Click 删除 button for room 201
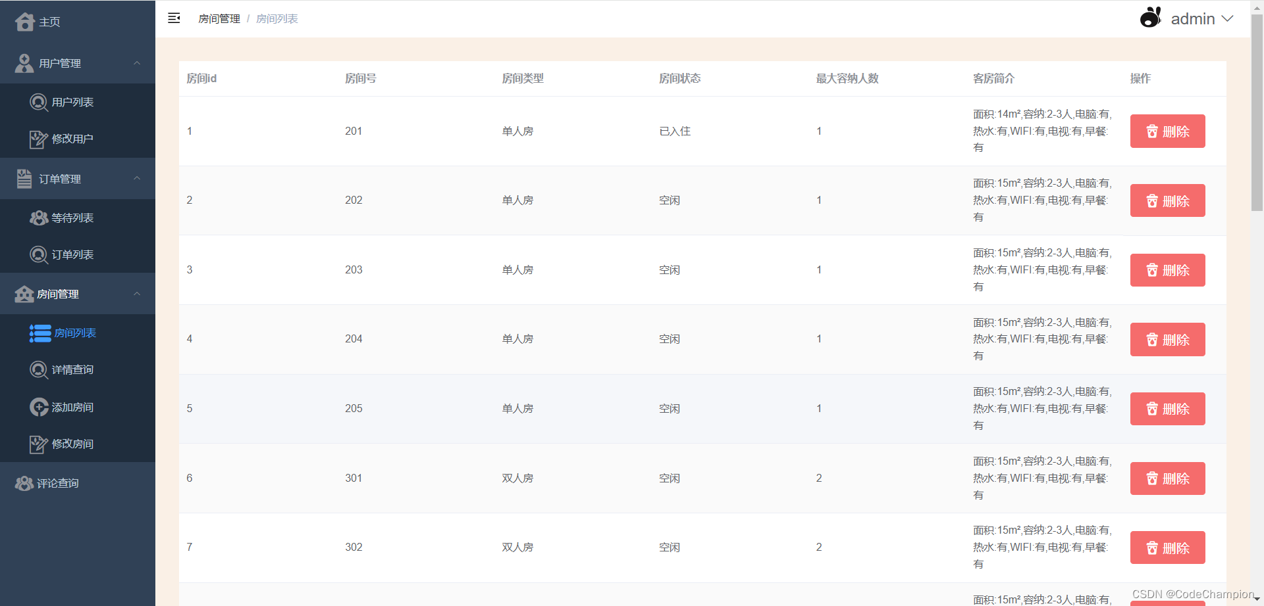Image resolution: width=1264 pixels, height=606 pixels. [1167, 131]
